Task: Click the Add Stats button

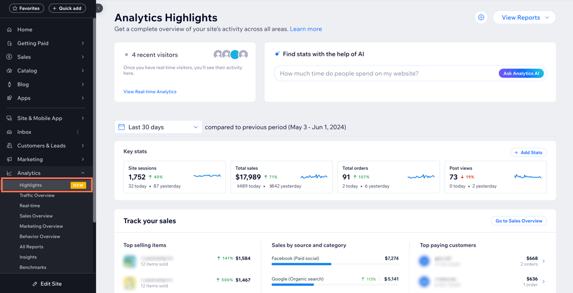Action: click(528, 152)
